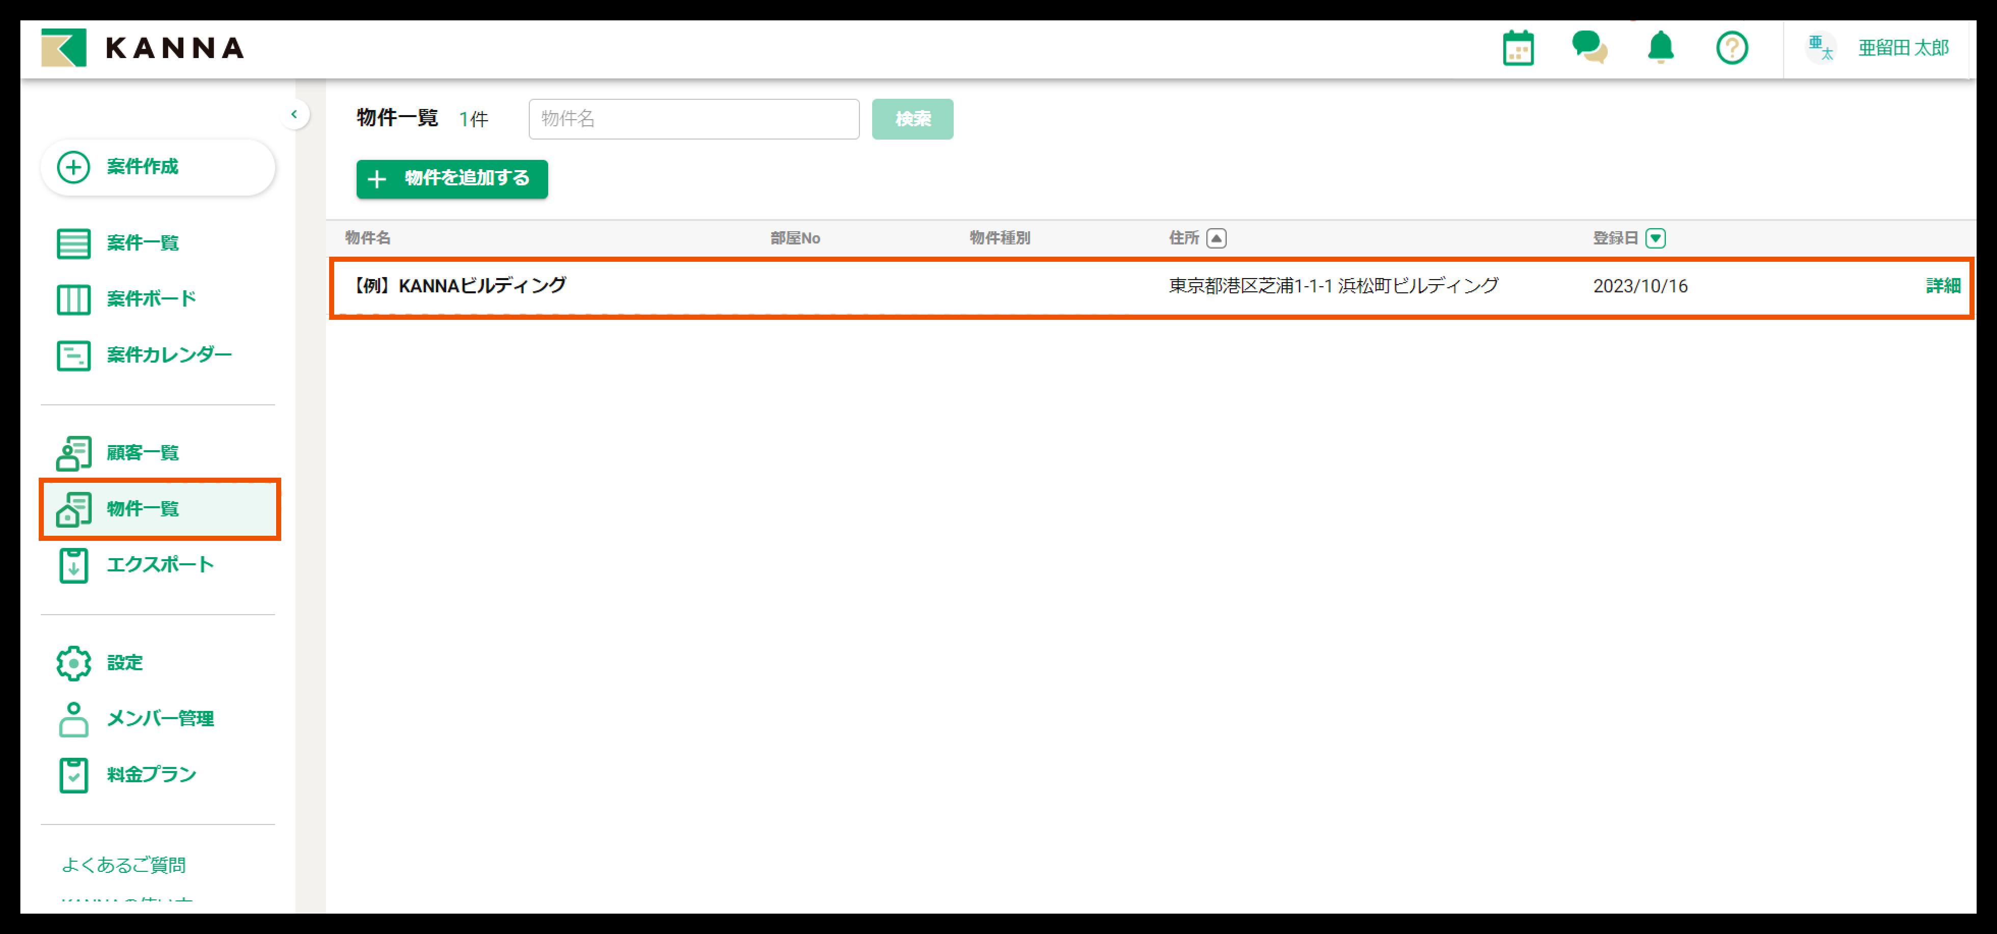This screenshot has height=934, width=1997.
Task: Go to 顧客一覧 menu item
Action: click(x=143, y=453)
